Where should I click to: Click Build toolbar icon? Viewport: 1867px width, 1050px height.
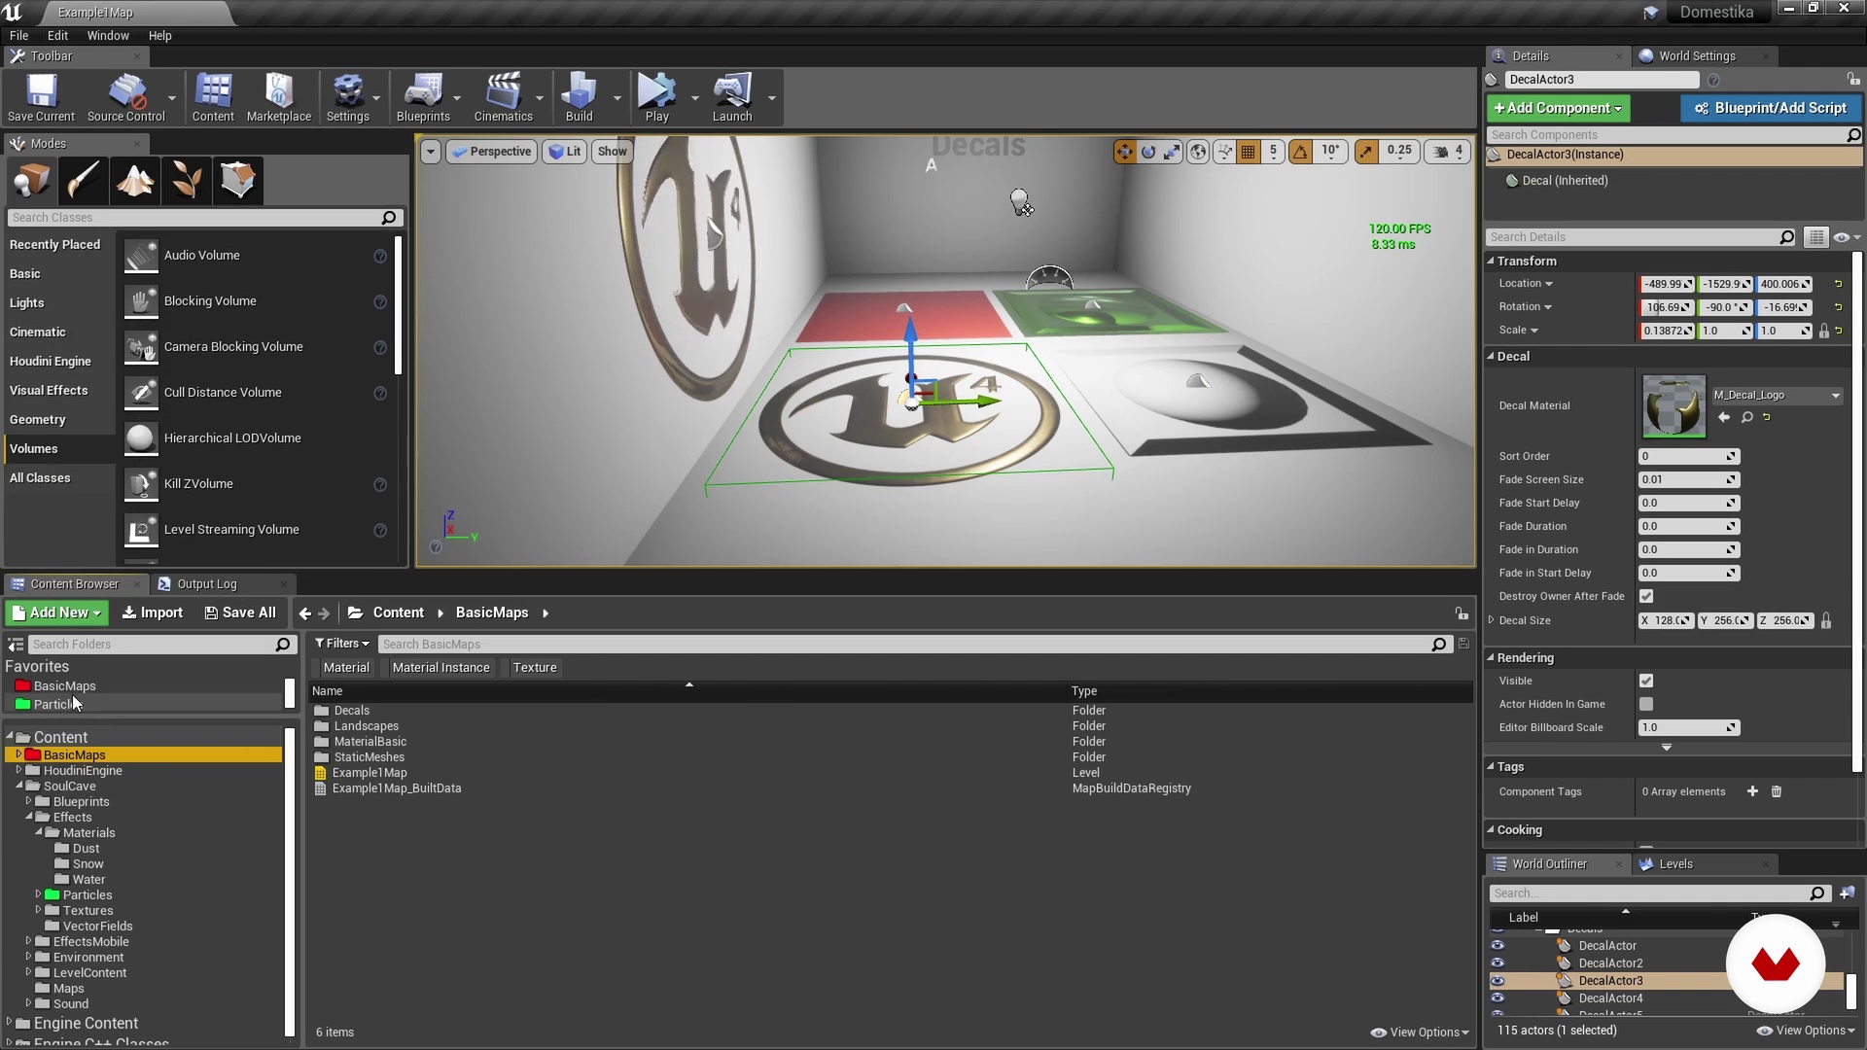[579, 97]
